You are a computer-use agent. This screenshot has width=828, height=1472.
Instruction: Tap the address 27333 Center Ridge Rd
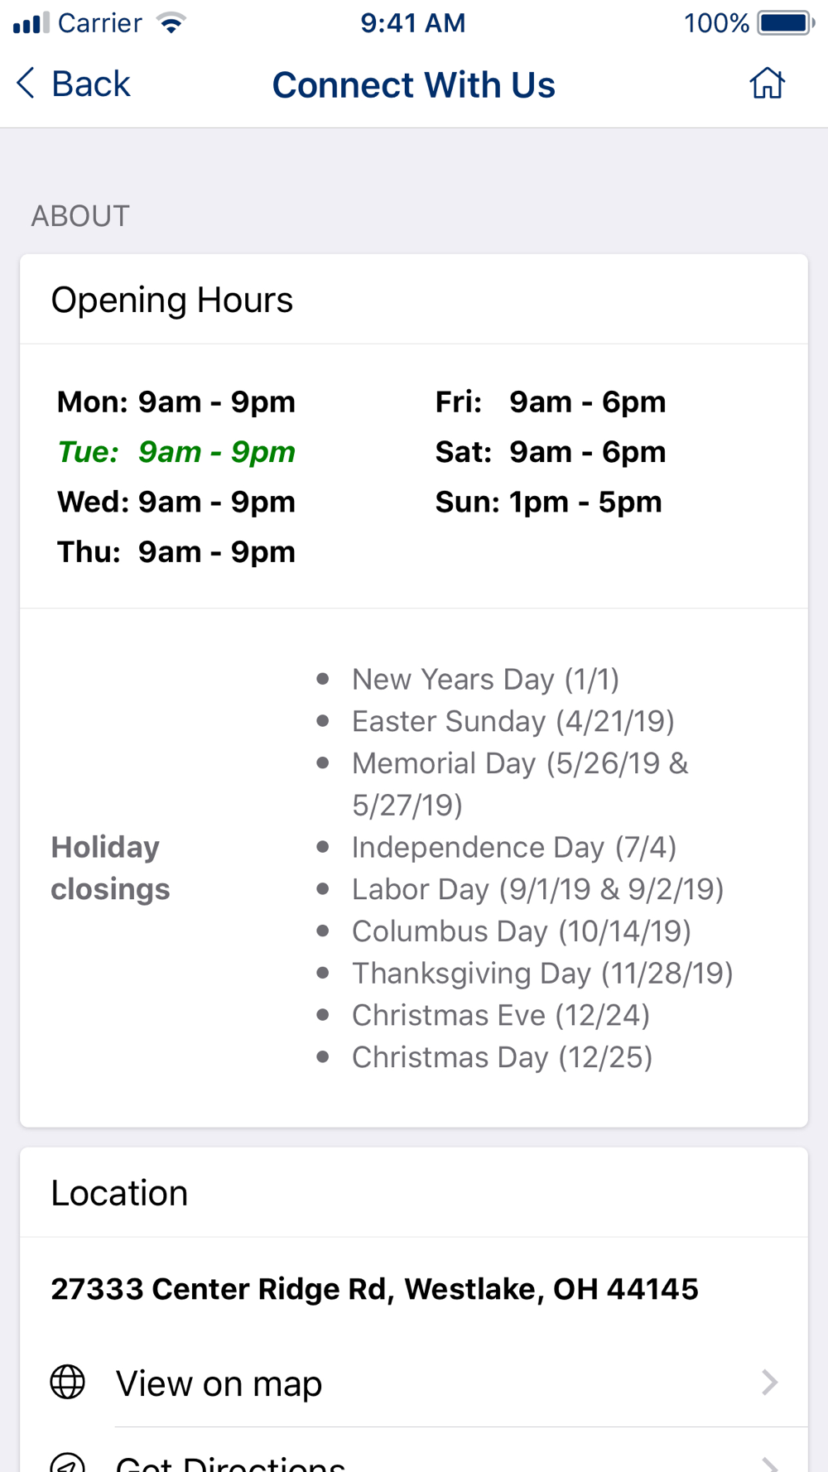tap(374, 1289)
